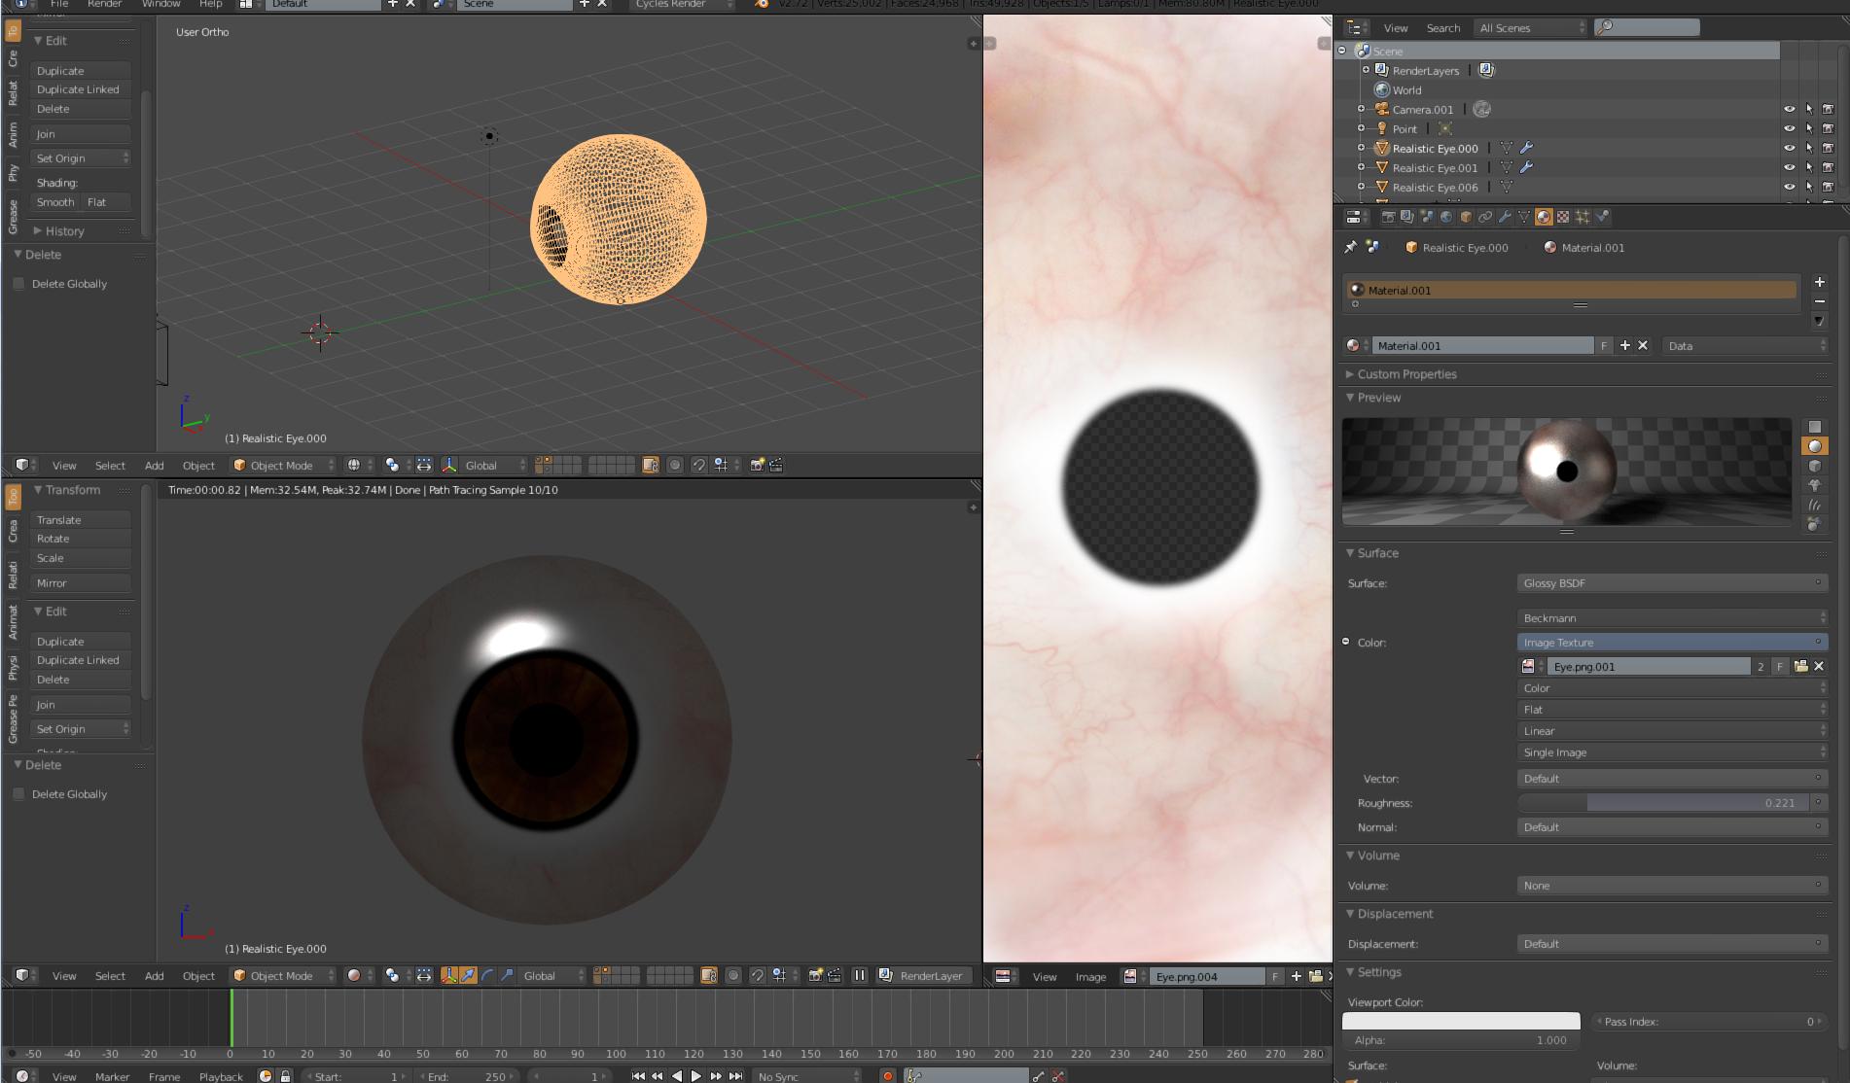Click Smooth shading button
This screenshot has height=1083, width=1850.
(x=54, y=202)
